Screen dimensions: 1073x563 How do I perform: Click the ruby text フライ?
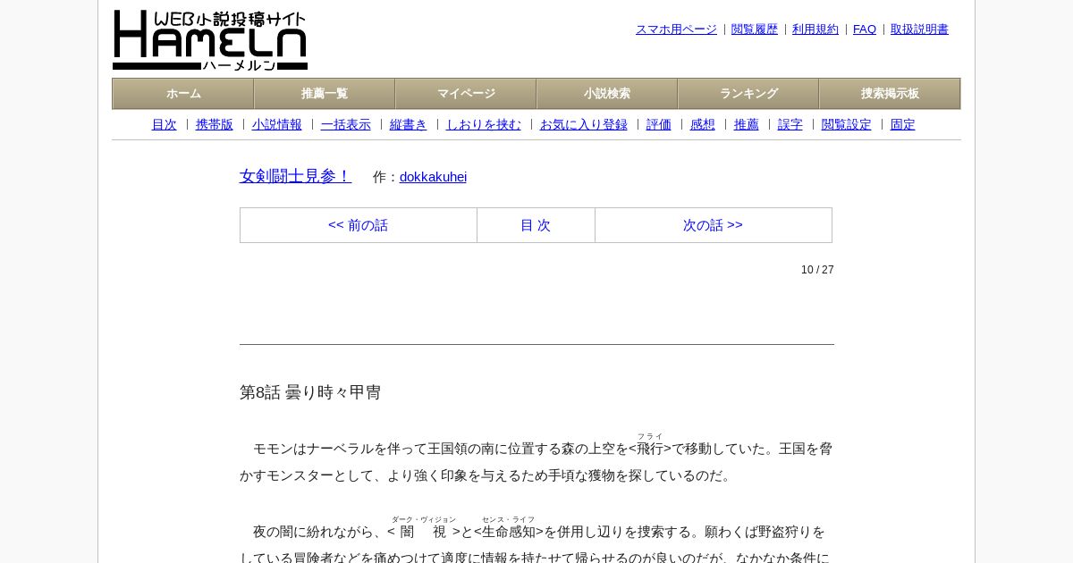tap(650, 436)
